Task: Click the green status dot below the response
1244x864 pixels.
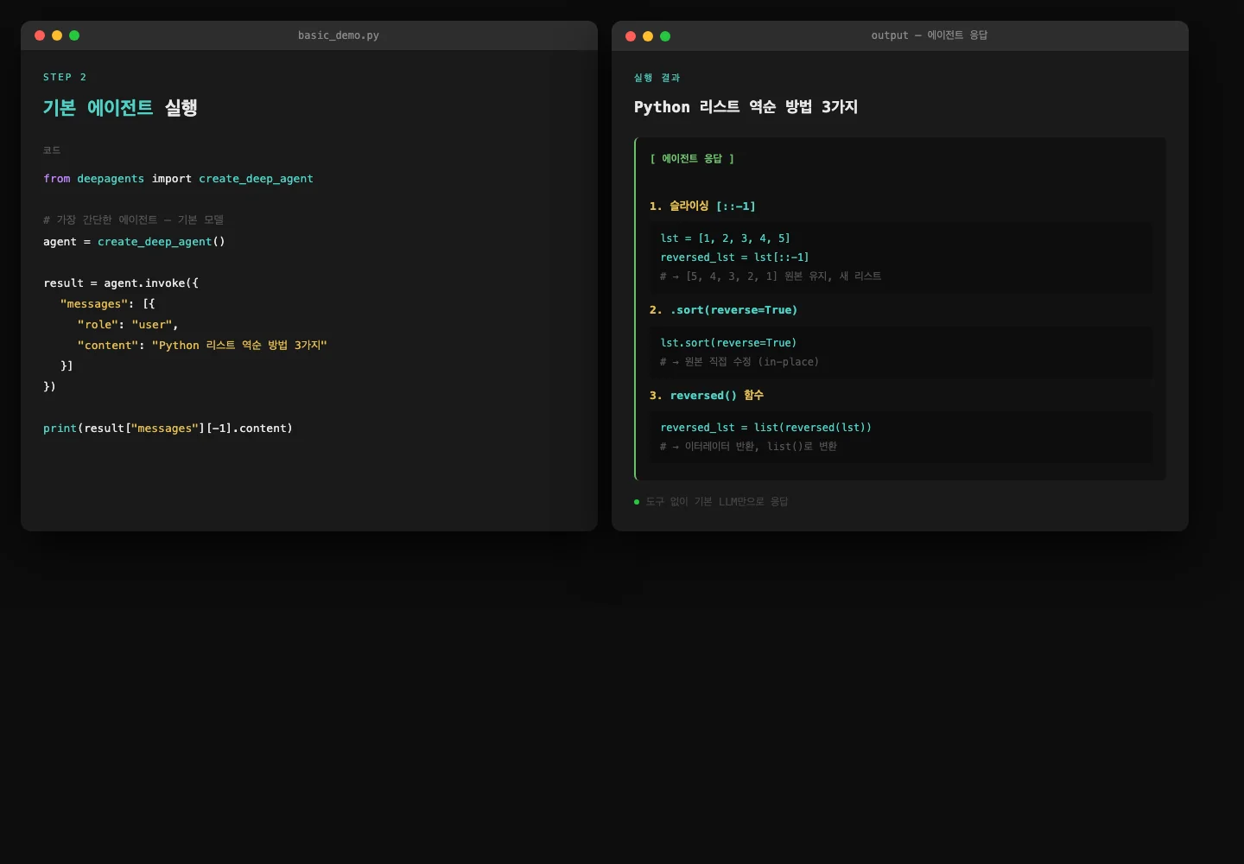Action: pyautogui.click(x=637, y=502)
